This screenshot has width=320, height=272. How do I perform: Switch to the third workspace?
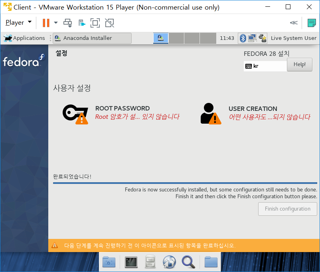pyautogui.click(x=192, y=38)
